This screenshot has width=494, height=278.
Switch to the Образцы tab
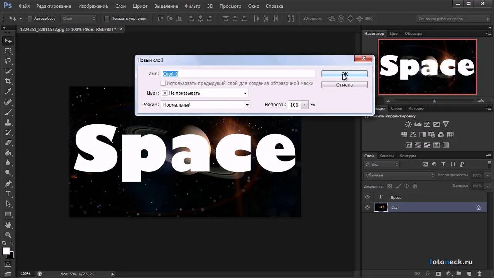(413, 33)
